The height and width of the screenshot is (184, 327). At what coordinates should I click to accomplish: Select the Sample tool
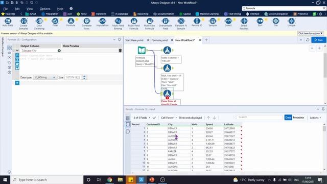(x=213, y=22)
